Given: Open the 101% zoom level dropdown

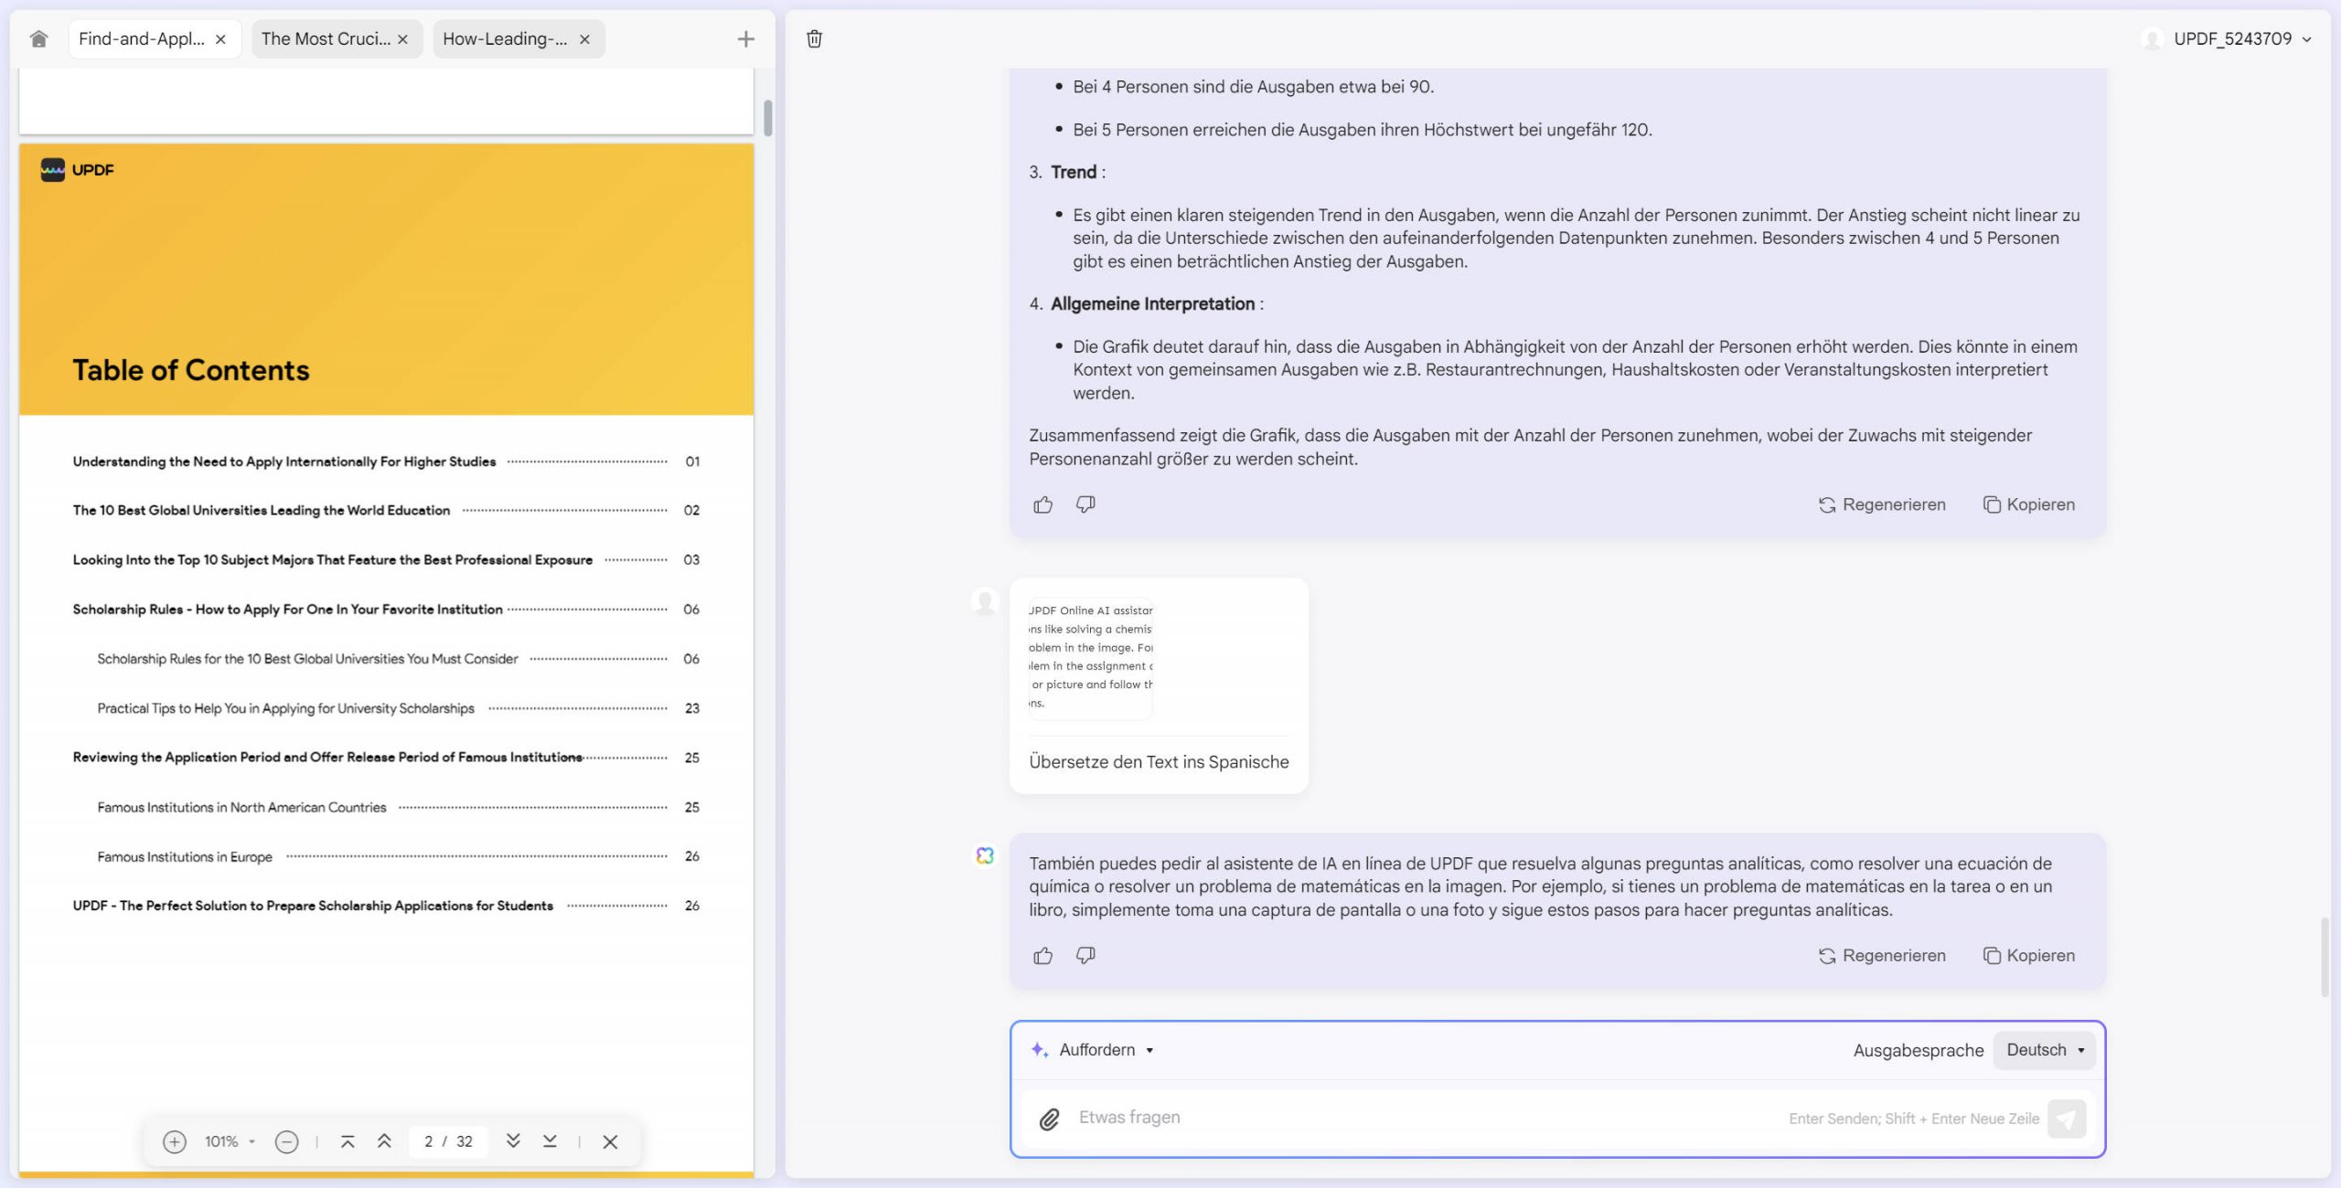Looking at the screenshot, I should pyautogui.click(x=230, y=1141).
